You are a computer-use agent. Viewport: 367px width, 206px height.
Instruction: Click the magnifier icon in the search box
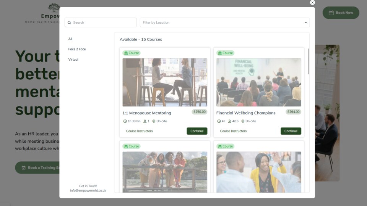coord(69,23)
